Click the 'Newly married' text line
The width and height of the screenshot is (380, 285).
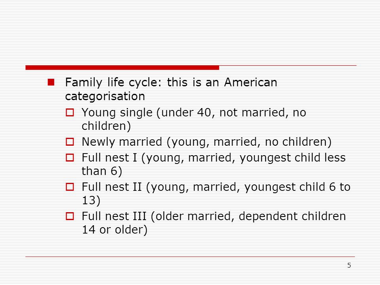pyautogui.click(x=207, y=142)
